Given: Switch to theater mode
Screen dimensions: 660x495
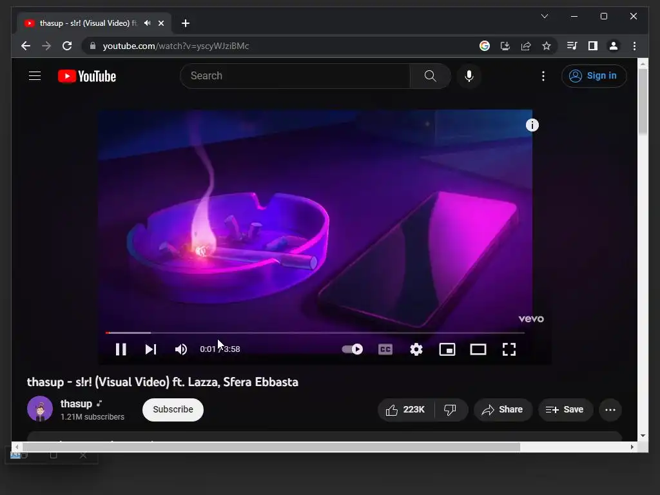Looking at the screenshot, I should coord(478,349).
